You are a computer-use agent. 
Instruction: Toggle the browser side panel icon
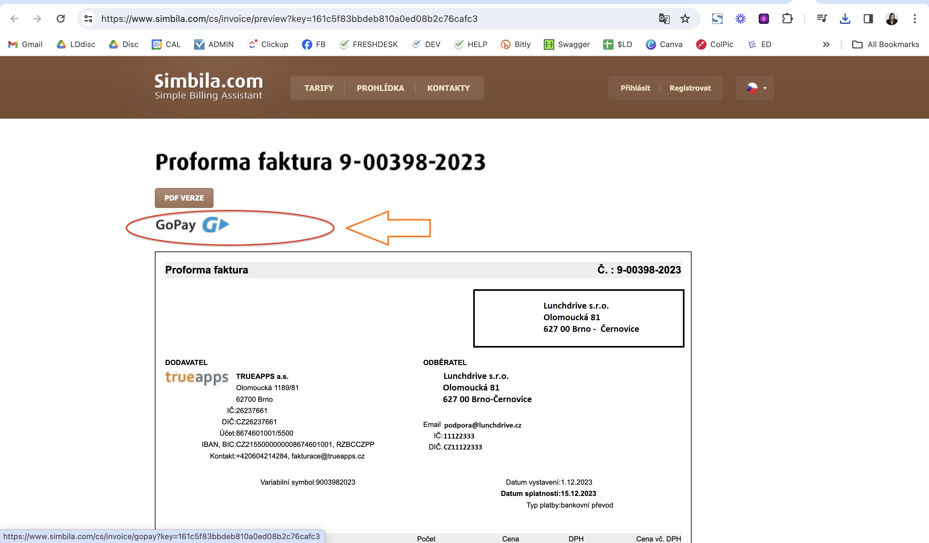click(x=868, y=18)
